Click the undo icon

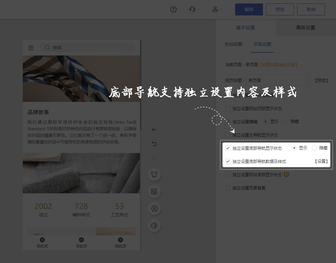[x=154, y=144]
